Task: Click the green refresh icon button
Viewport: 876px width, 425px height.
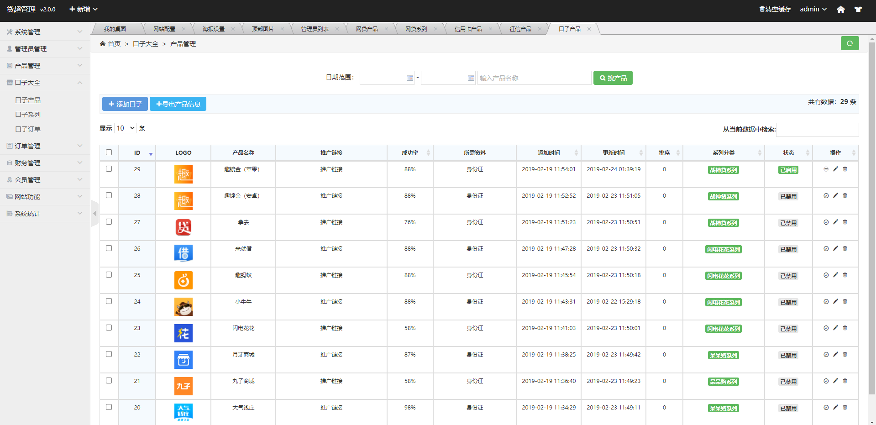Action: pyautogui.click(x=850, y=43)
